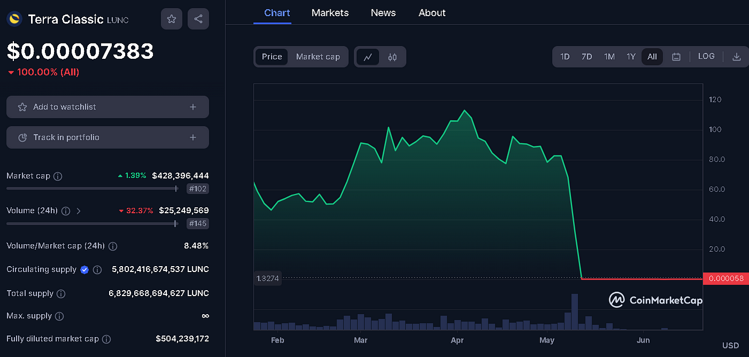Click the USD currency label
The width and height of the screenshot is (749, 357).
click(x=730, y=346)
